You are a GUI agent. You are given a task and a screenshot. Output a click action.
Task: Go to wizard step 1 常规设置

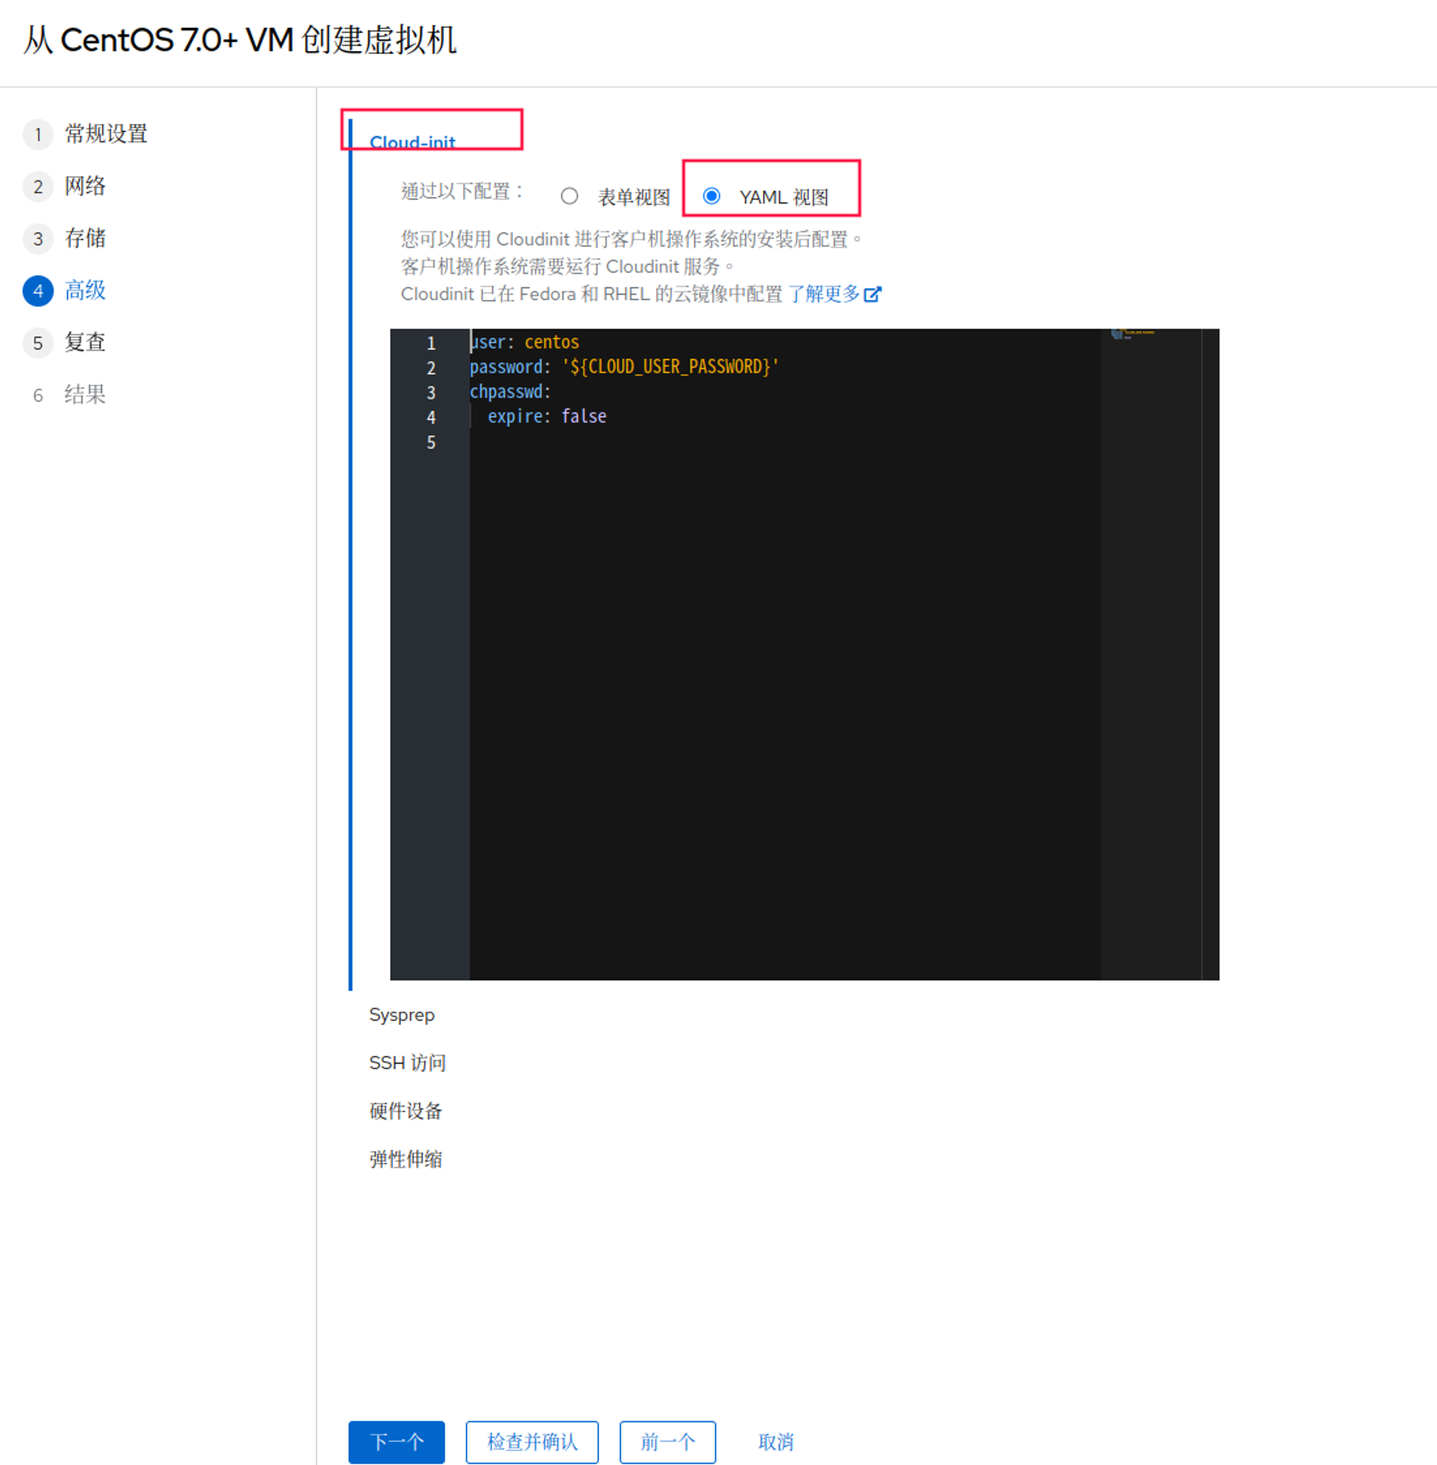tap(86, 134)
